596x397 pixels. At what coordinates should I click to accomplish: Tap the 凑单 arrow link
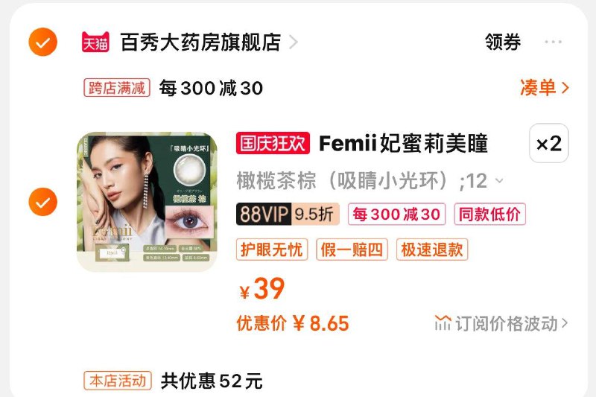[x=545, y=88]
